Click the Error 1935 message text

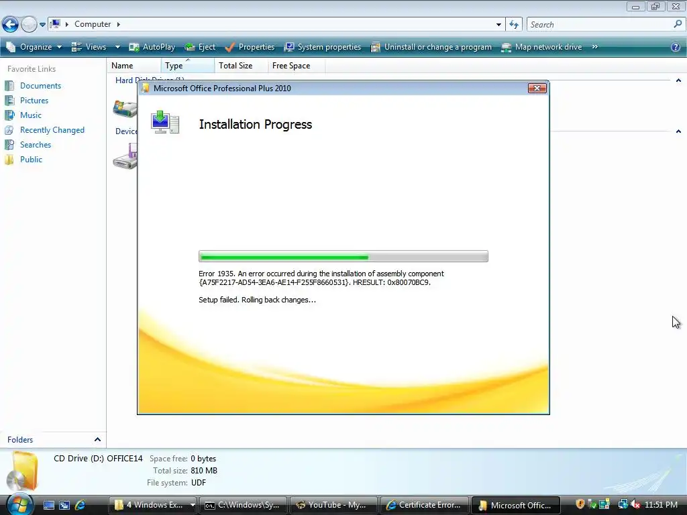click(321, 278)
